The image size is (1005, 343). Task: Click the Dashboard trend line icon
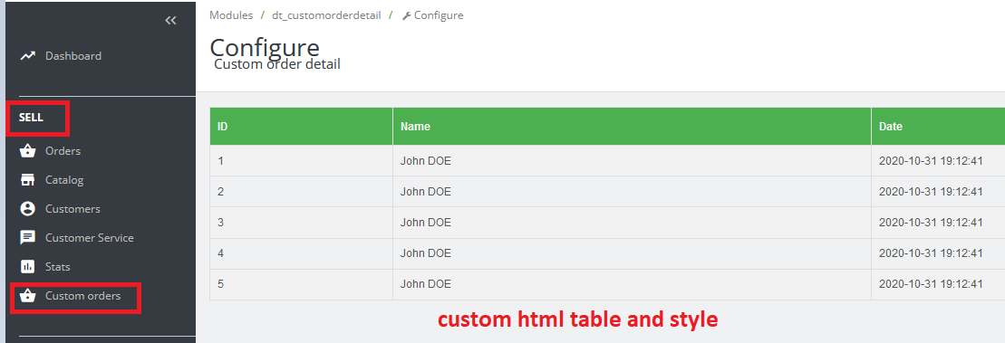(27, 56)
